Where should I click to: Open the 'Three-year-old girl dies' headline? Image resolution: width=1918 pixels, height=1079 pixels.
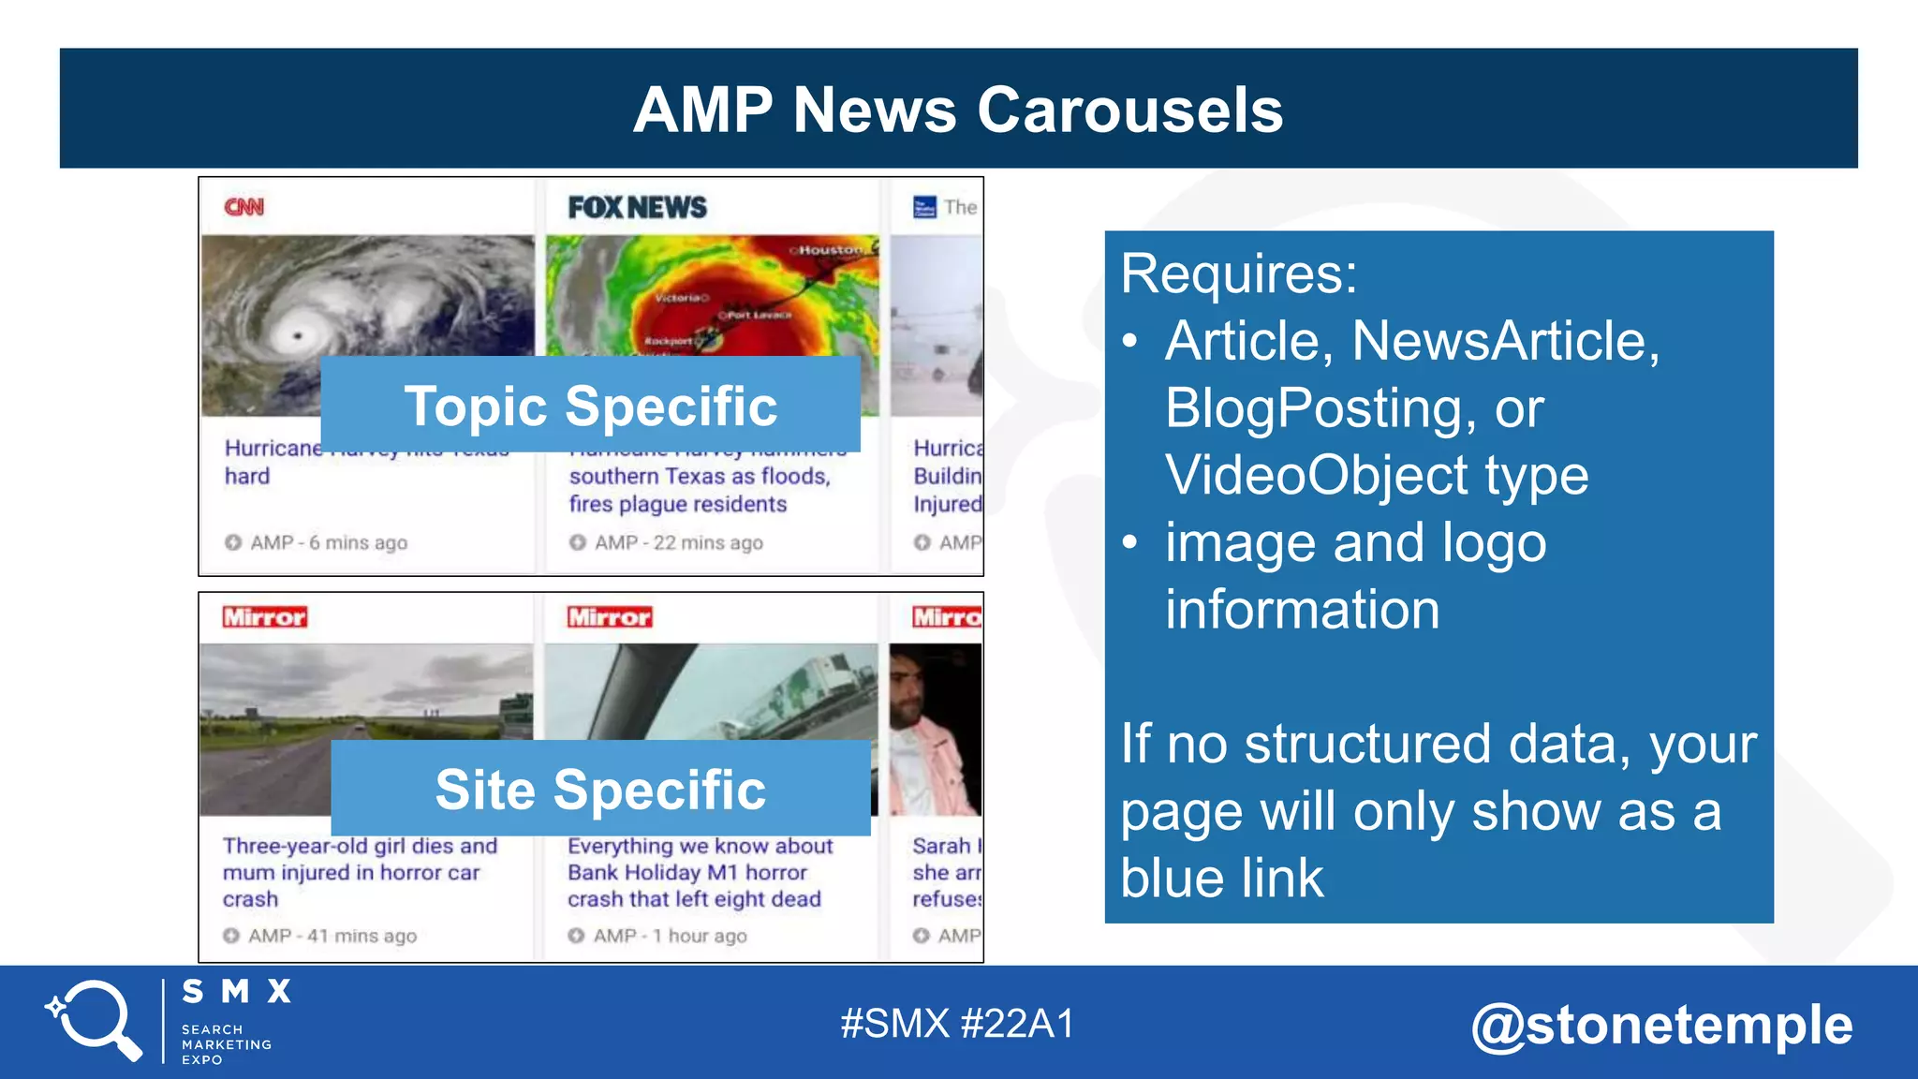(x=360, y=872)
